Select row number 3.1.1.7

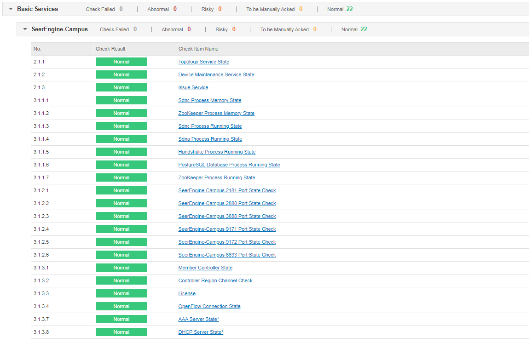pyautogui.click(x=41, y=177)
